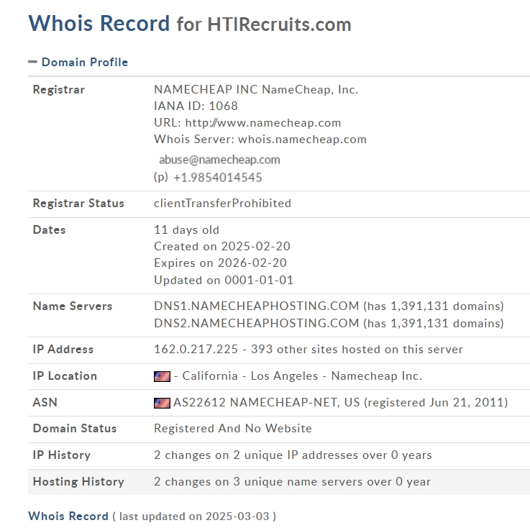Click DNS1.NAMECHEAPHOSTING.COM name server
Viewport: 530px width, 528px height.
tap(256, 306)
